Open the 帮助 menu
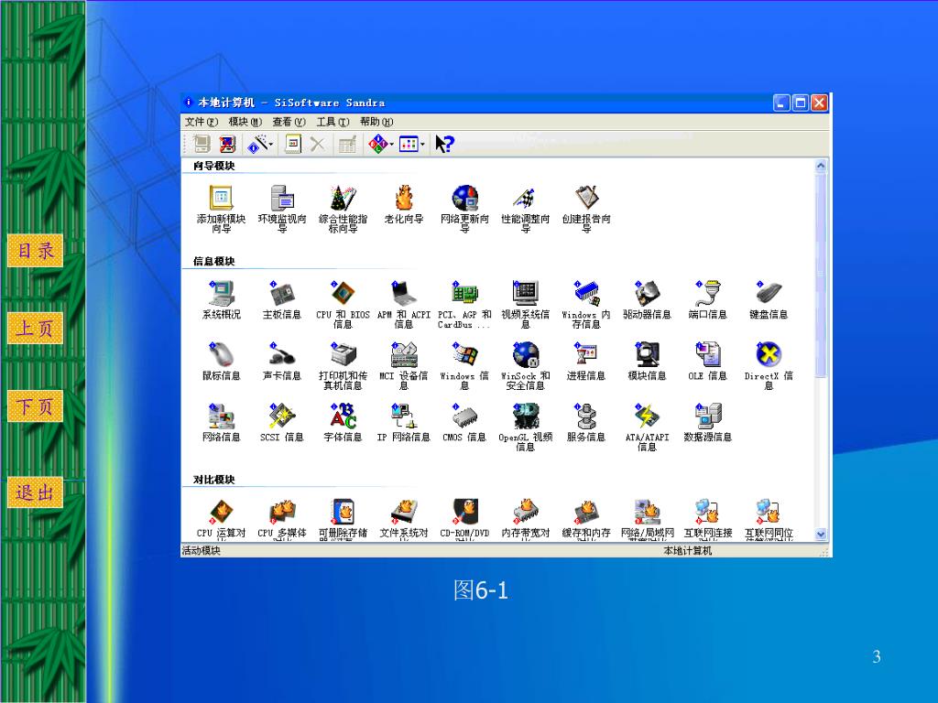Viewport: 938px width, 703px height. click(376, 122)
